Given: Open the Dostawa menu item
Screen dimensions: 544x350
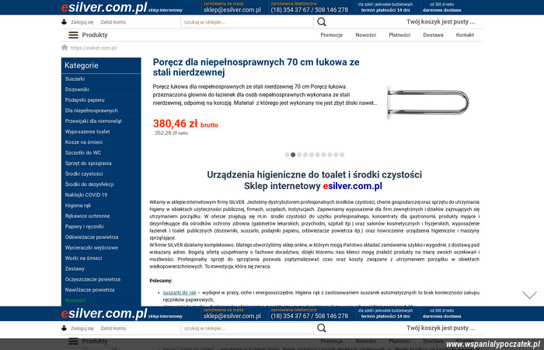Looking at the screenshot, I should coord(433,35).
